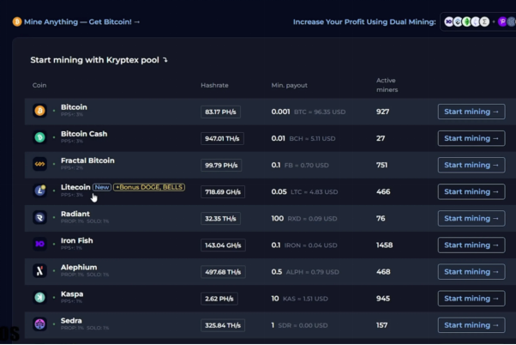Click the 'Increase Your Profit Using Dual Mining' text

(364, 21)
